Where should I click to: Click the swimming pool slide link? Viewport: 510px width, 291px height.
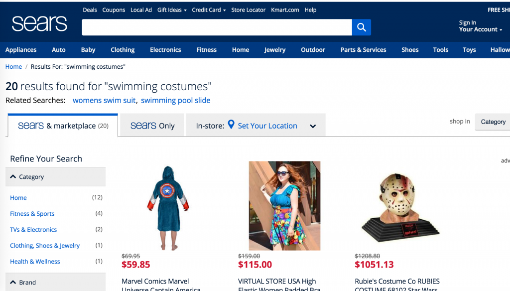coord(175,100)
